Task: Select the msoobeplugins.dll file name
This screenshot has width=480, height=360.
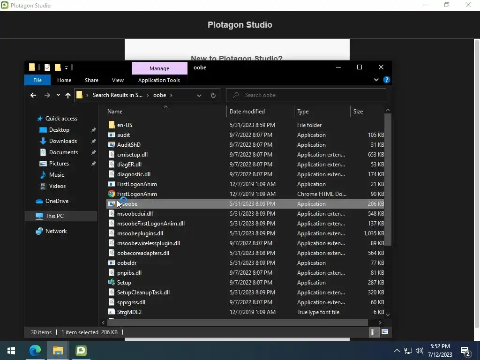Action: coord(140,233)
